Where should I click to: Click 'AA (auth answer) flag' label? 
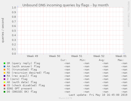click(23, 66)
